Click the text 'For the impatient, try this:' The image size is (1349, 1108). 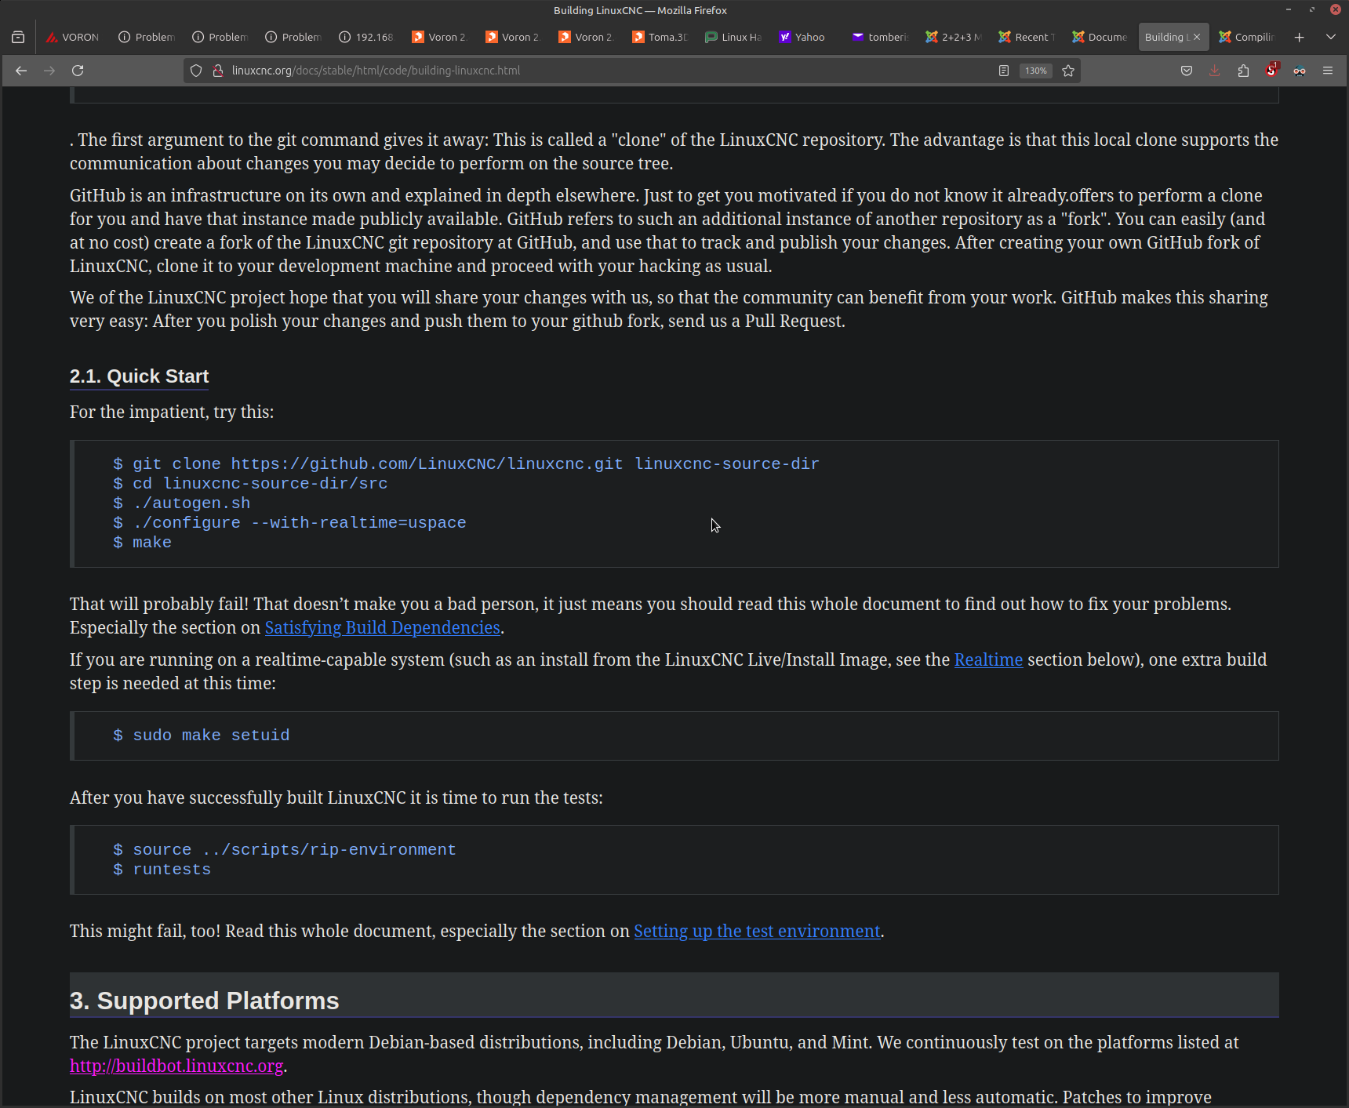(x=172, y=412)
